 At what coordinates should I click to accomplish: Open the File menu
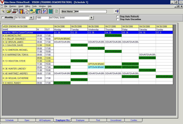pyautogui.click(x=6, y=6)
